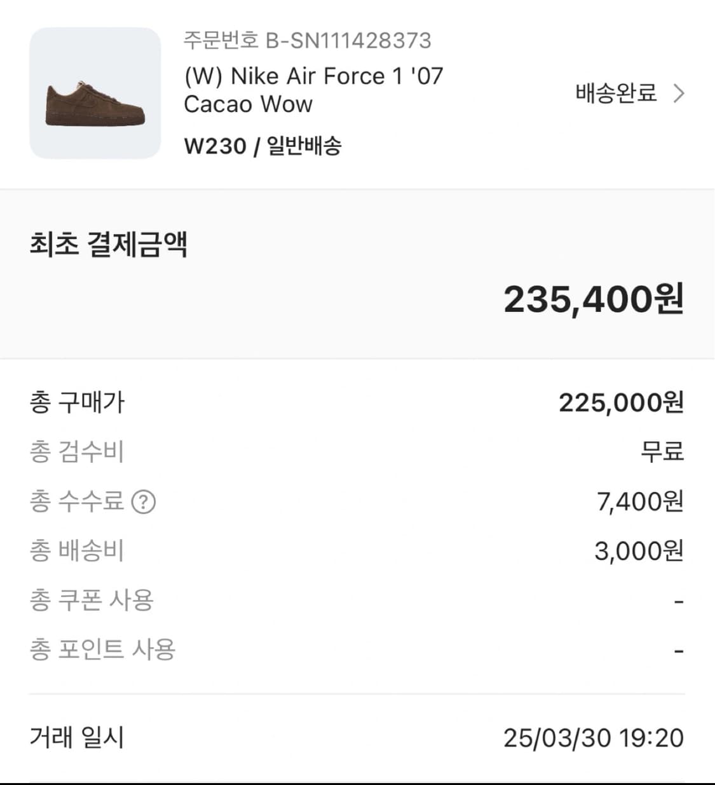Tap the 235,400원 total payment amount

tap(594, 299)
